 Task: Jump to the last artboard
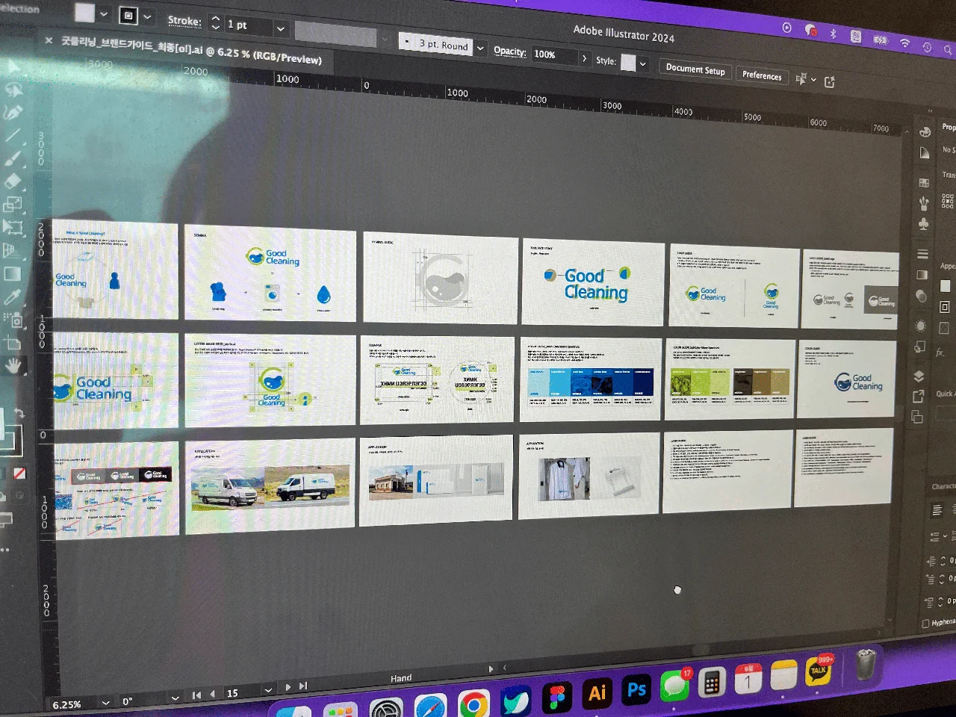click(x=303, y=686)
